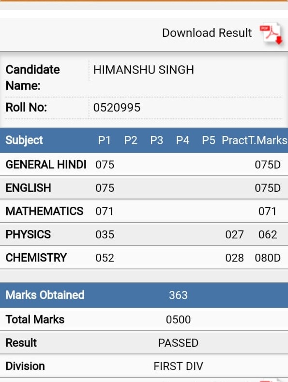Viewport: 288px width, 382px height.
Task: Select the GENERAL HINDI subject row
Action: [x=144, y=165]
